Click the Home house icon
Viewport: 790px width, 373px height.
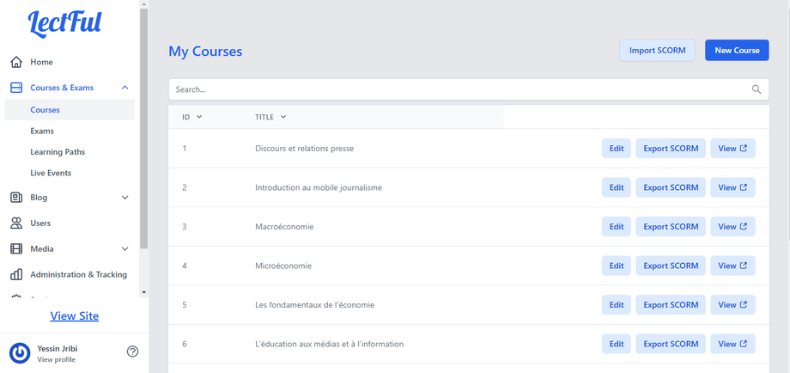tap(16, 62)
